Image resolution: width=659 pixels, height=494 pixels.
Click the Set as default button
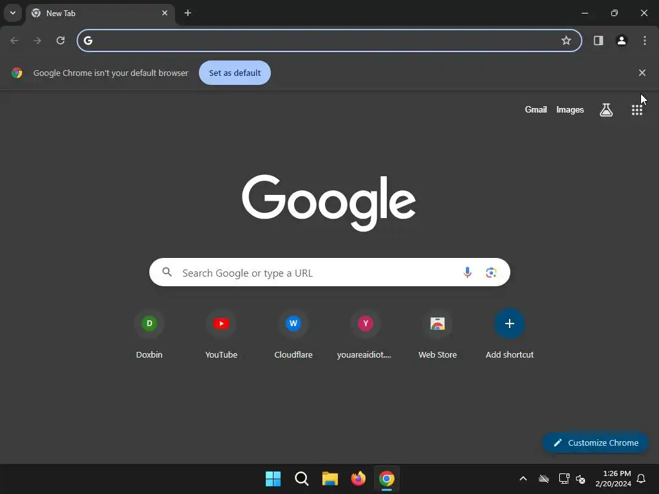point(235,73)
